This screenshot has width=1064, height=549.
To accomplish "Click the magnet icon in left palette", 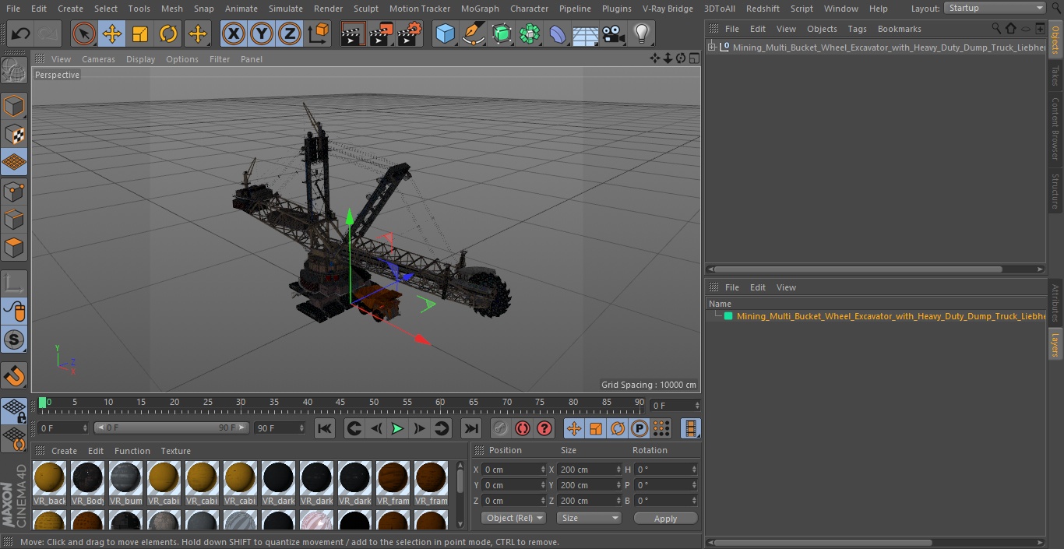I will 14,376.
